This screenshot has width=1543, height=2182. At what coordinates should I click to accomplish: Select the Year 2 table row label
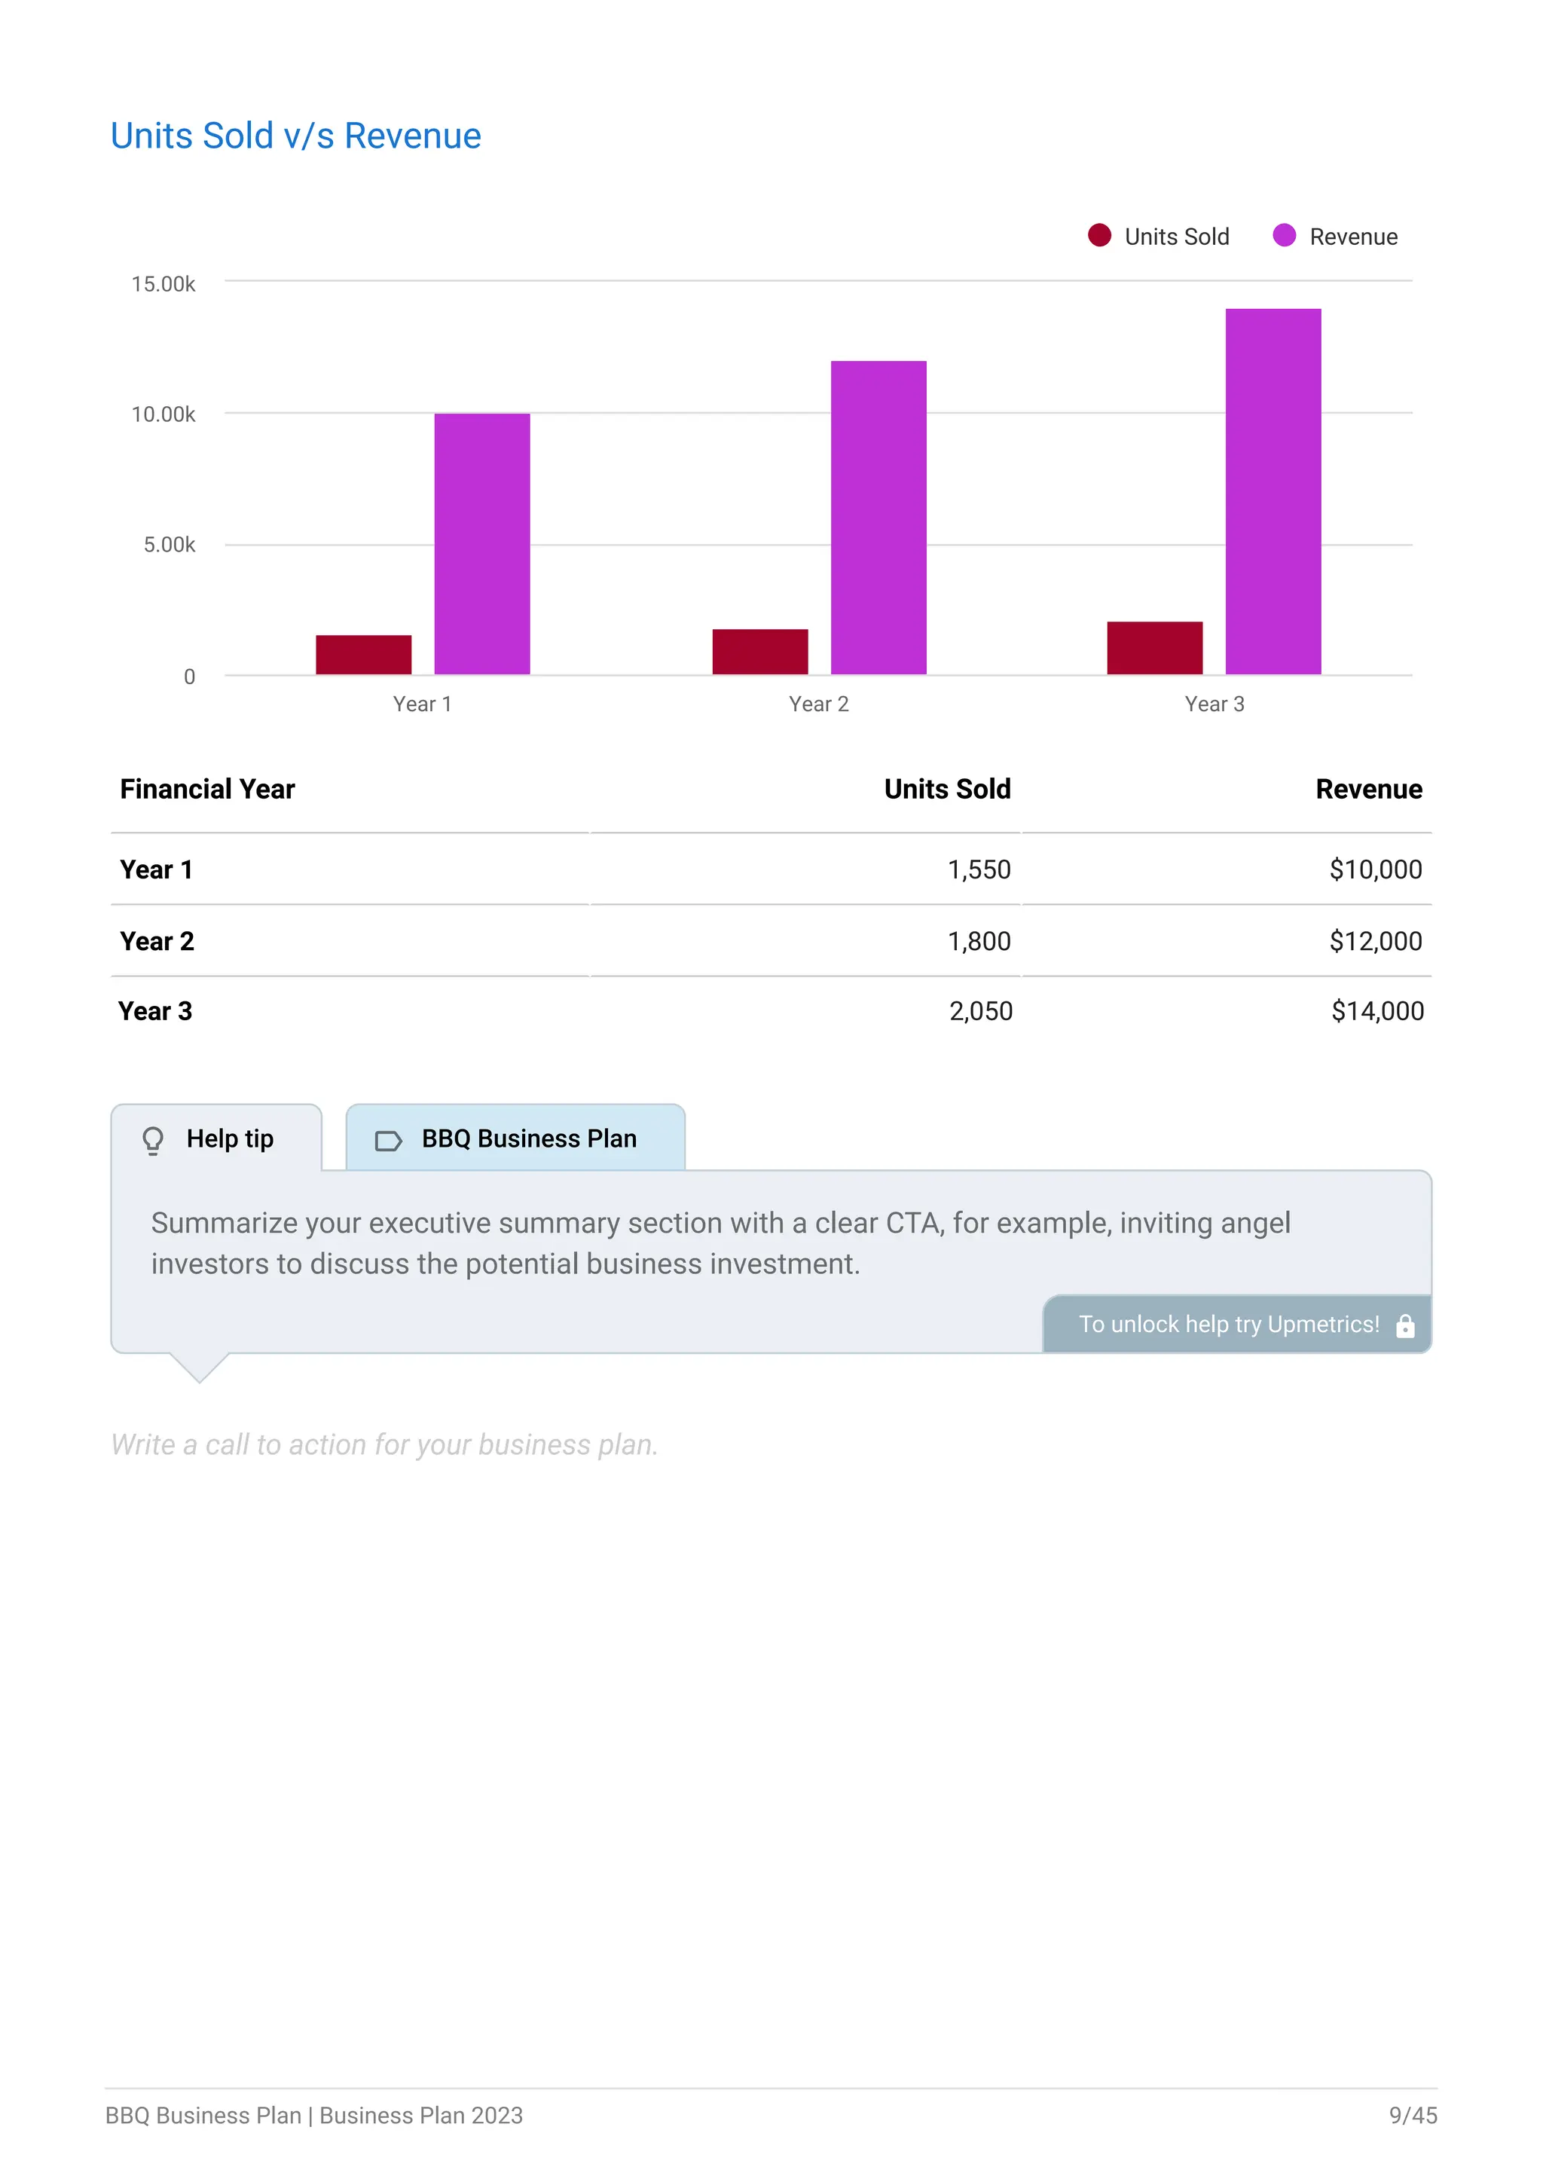(157, 941)
